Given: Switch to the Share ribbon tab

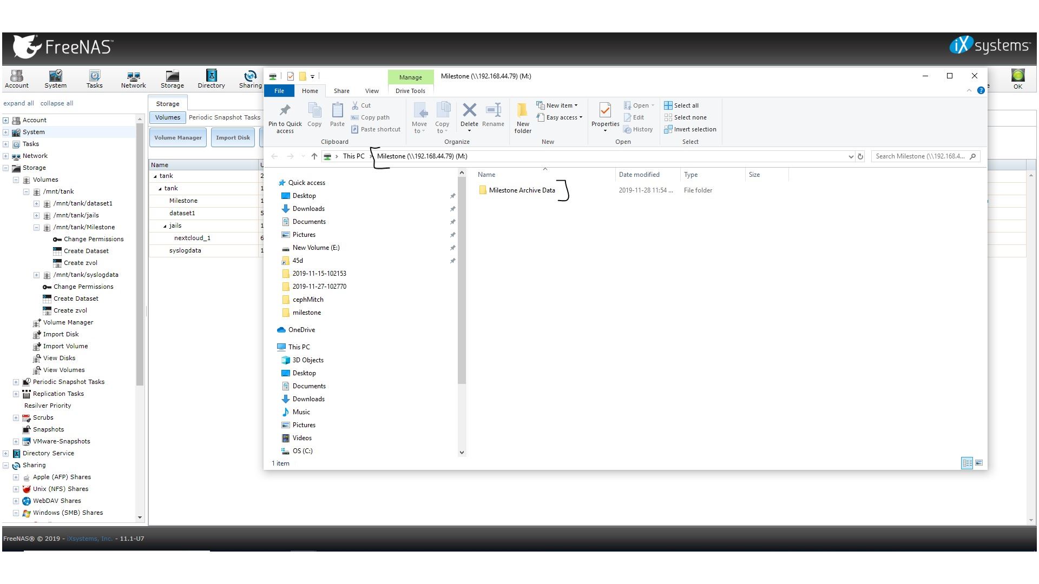Looking at the screenshot, I should coord(341,91).
